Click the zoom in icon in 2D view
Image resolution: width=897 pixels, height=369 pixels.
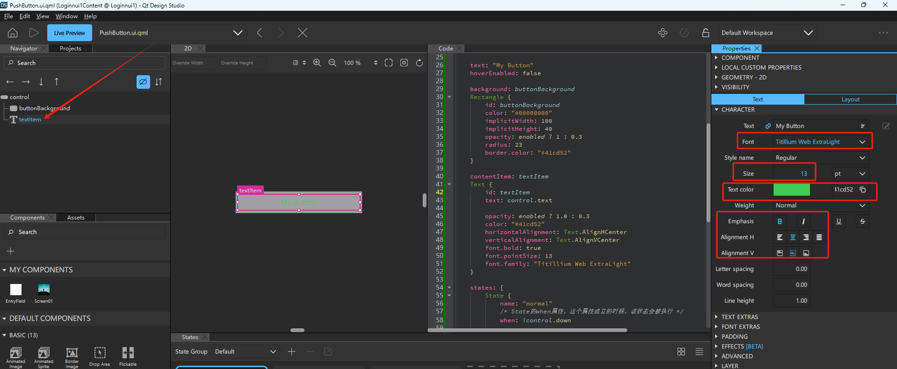coord(317,63)
